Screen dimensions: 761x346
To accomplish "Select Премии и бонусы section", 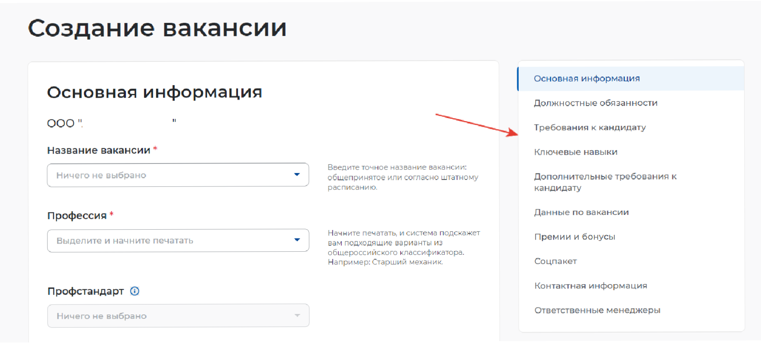I will click(575, 237).
